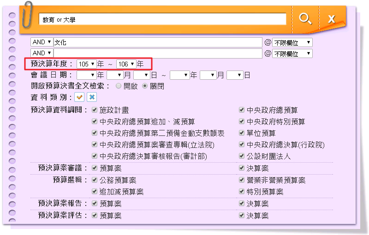The height and width of the screenshot is (235, 369).
Task: Click the empty second keyword input field
Action: coord(158,53)
